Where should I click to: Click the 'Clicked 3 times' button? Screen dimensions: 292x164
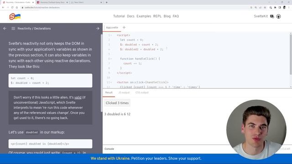pos(117,103)
